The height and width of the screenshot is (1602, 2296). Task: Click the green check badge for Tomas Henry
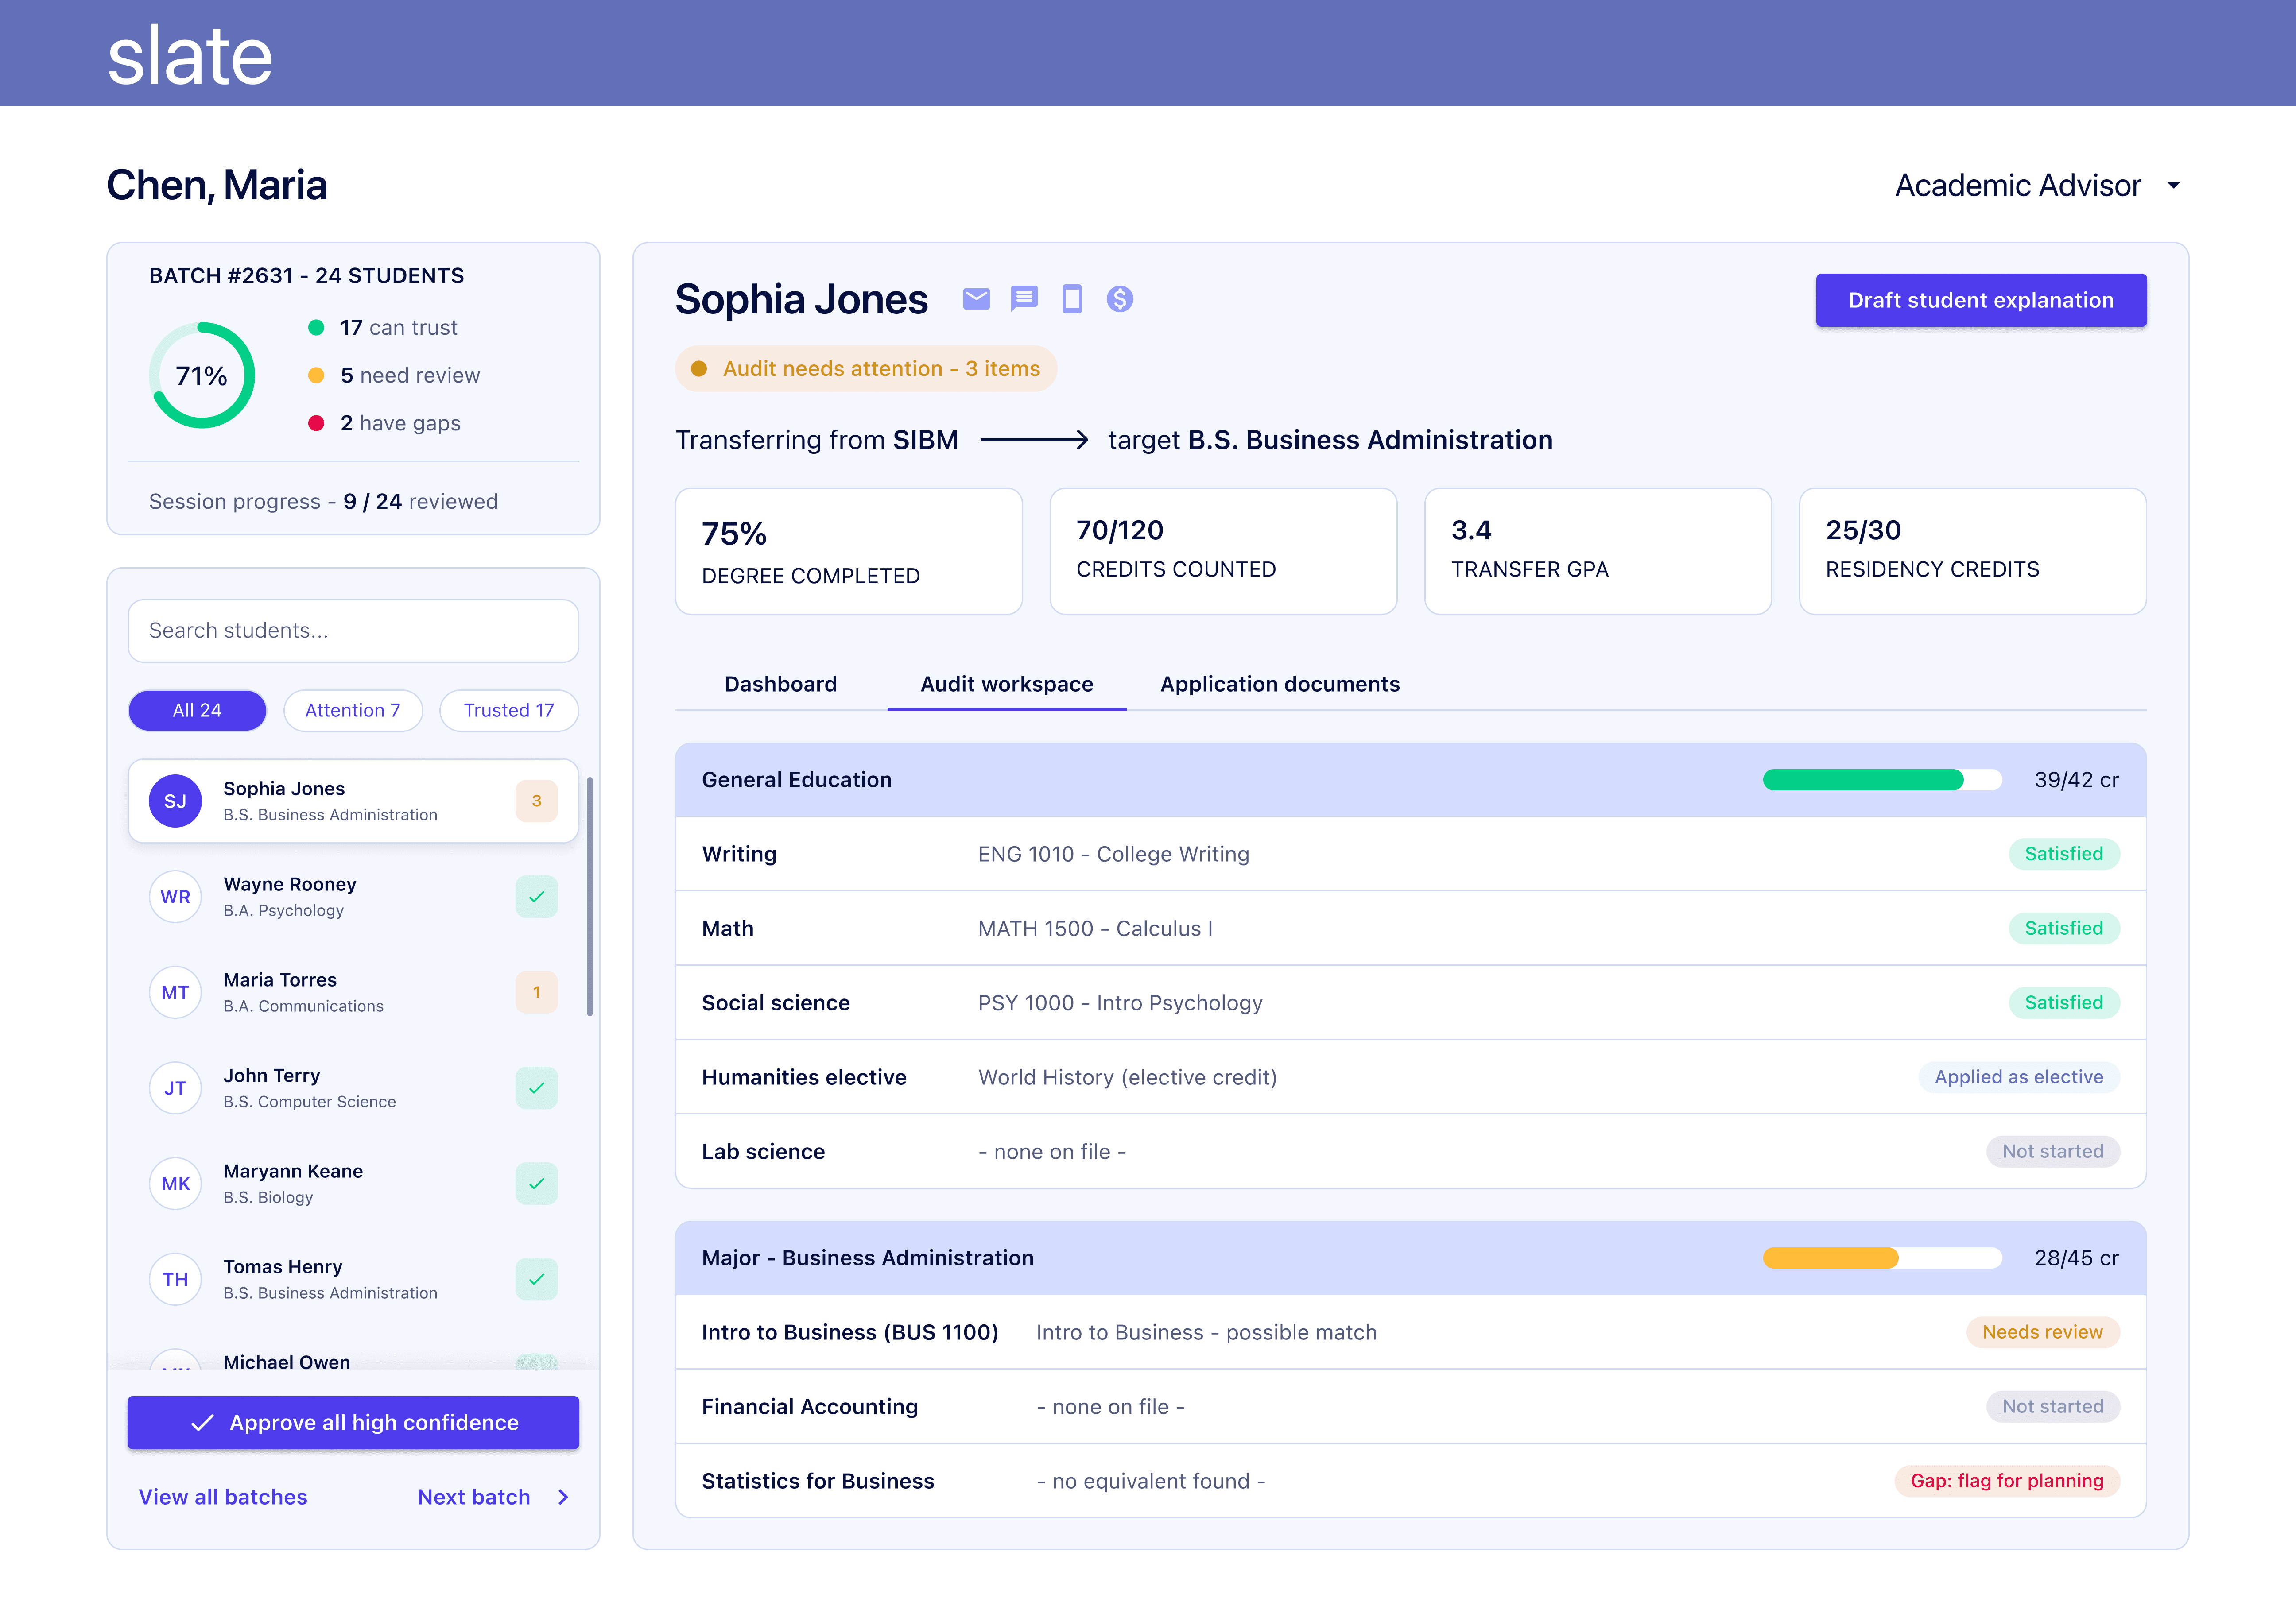pyautogui.click(x=537, y=1279)
